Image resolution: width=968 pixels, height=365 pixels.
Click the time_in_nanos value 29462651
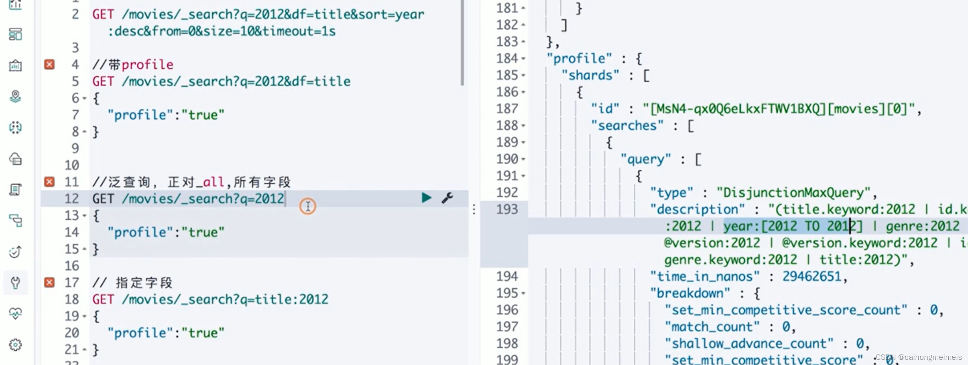[811, 277]
